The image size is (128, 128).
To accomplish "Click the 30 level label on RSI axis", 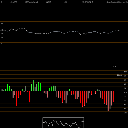I will click(2, 38).
